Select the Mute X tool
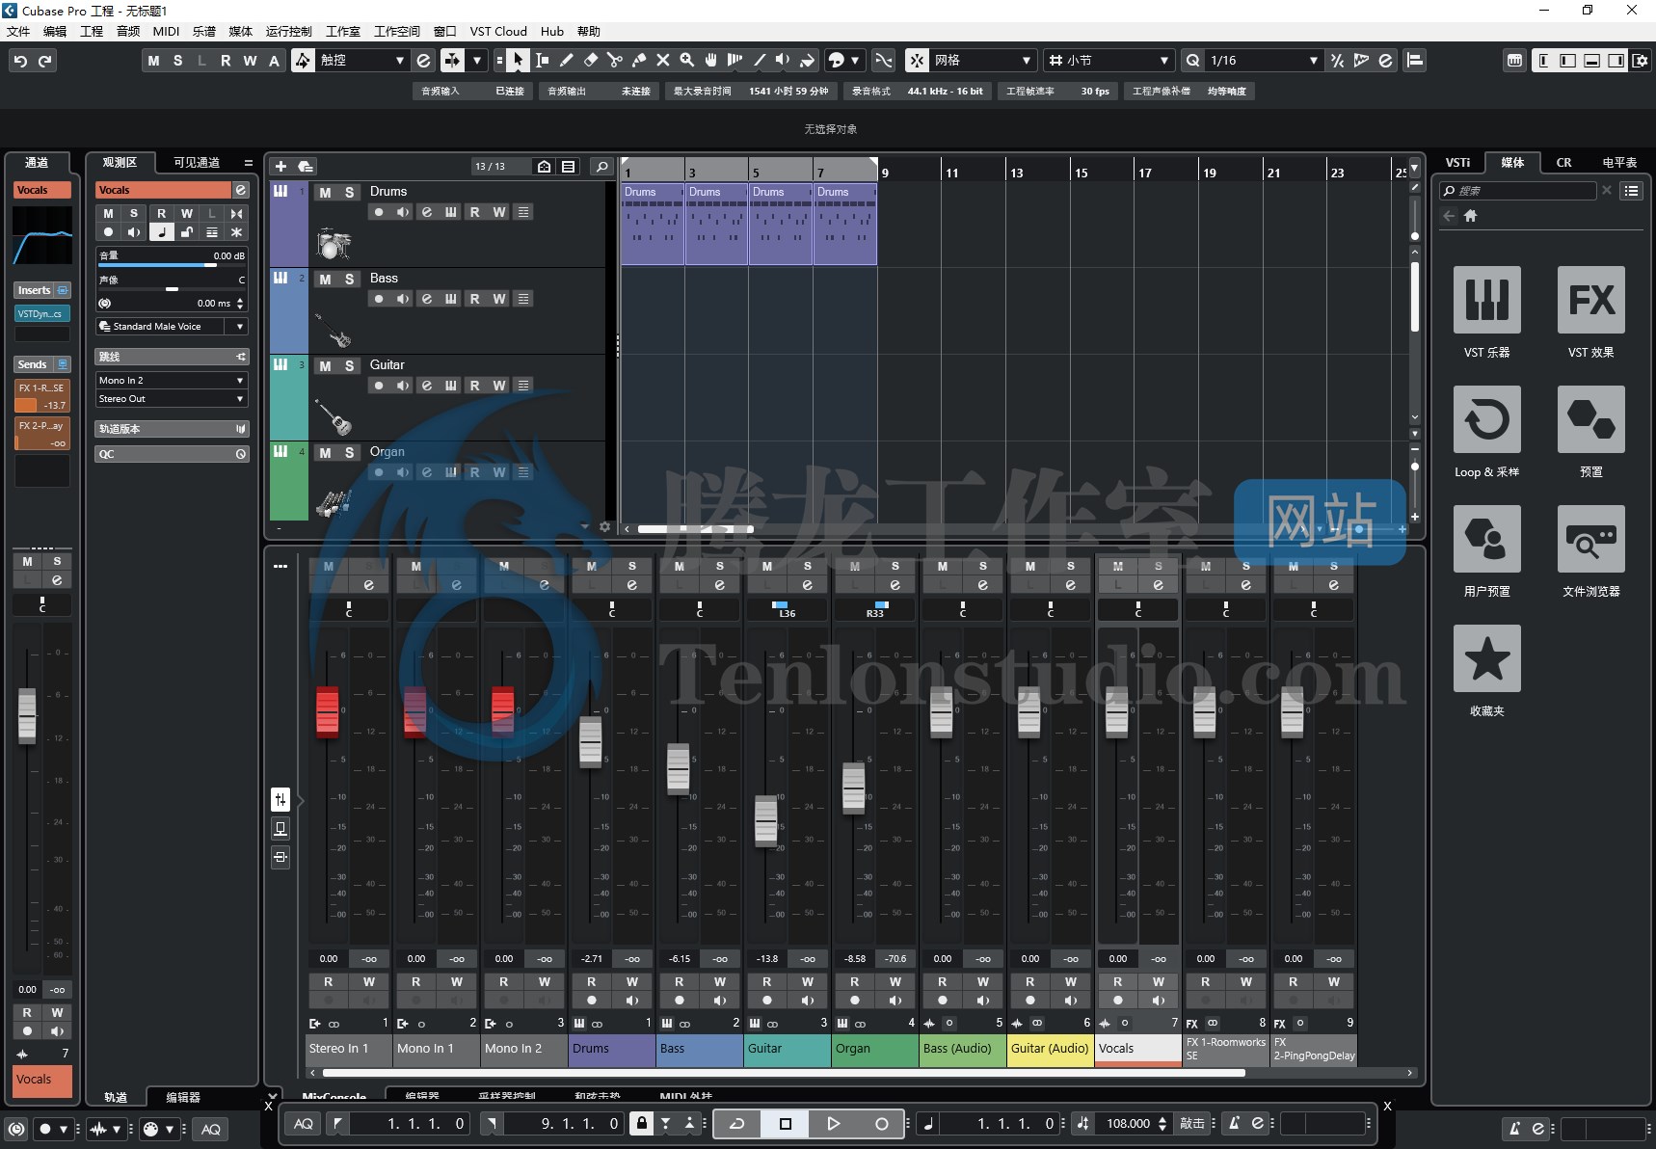 coord(662,61)
